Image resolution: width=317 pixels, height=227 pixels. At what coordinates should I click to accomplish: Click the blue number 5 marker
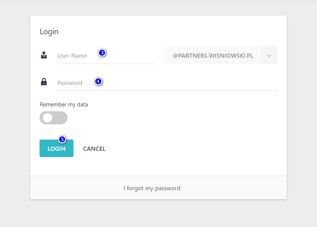pos(62,140)
